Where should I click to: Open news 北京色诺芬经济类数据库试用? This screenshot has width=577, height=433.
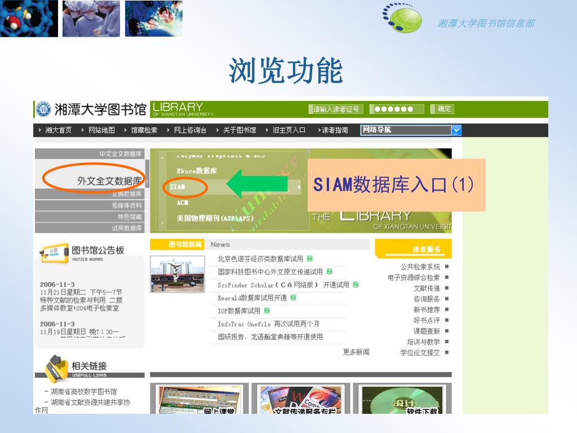pyautogui.click(x=260, y=259)
